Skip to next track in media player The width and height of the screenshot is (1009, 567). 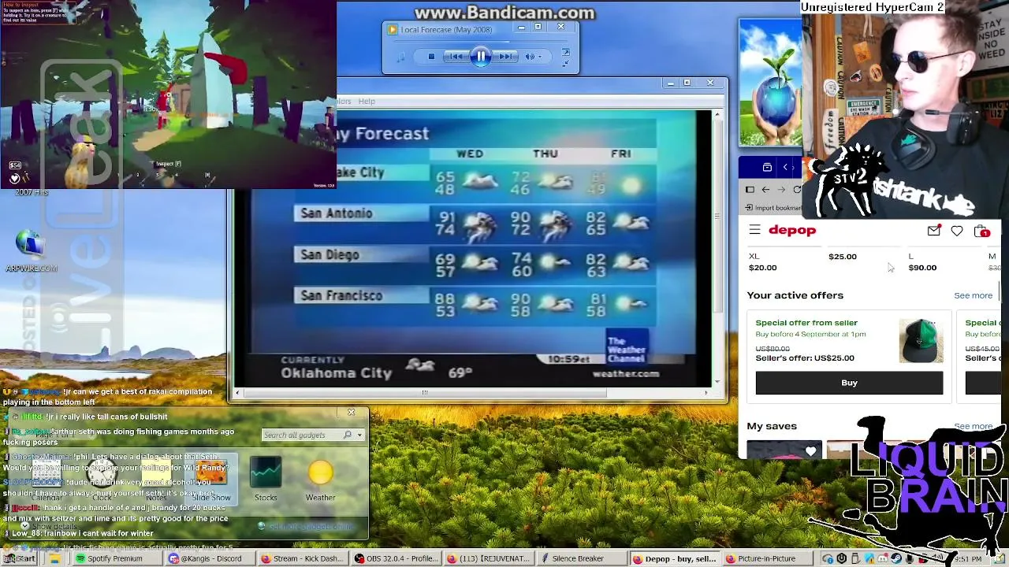point(505,57)
